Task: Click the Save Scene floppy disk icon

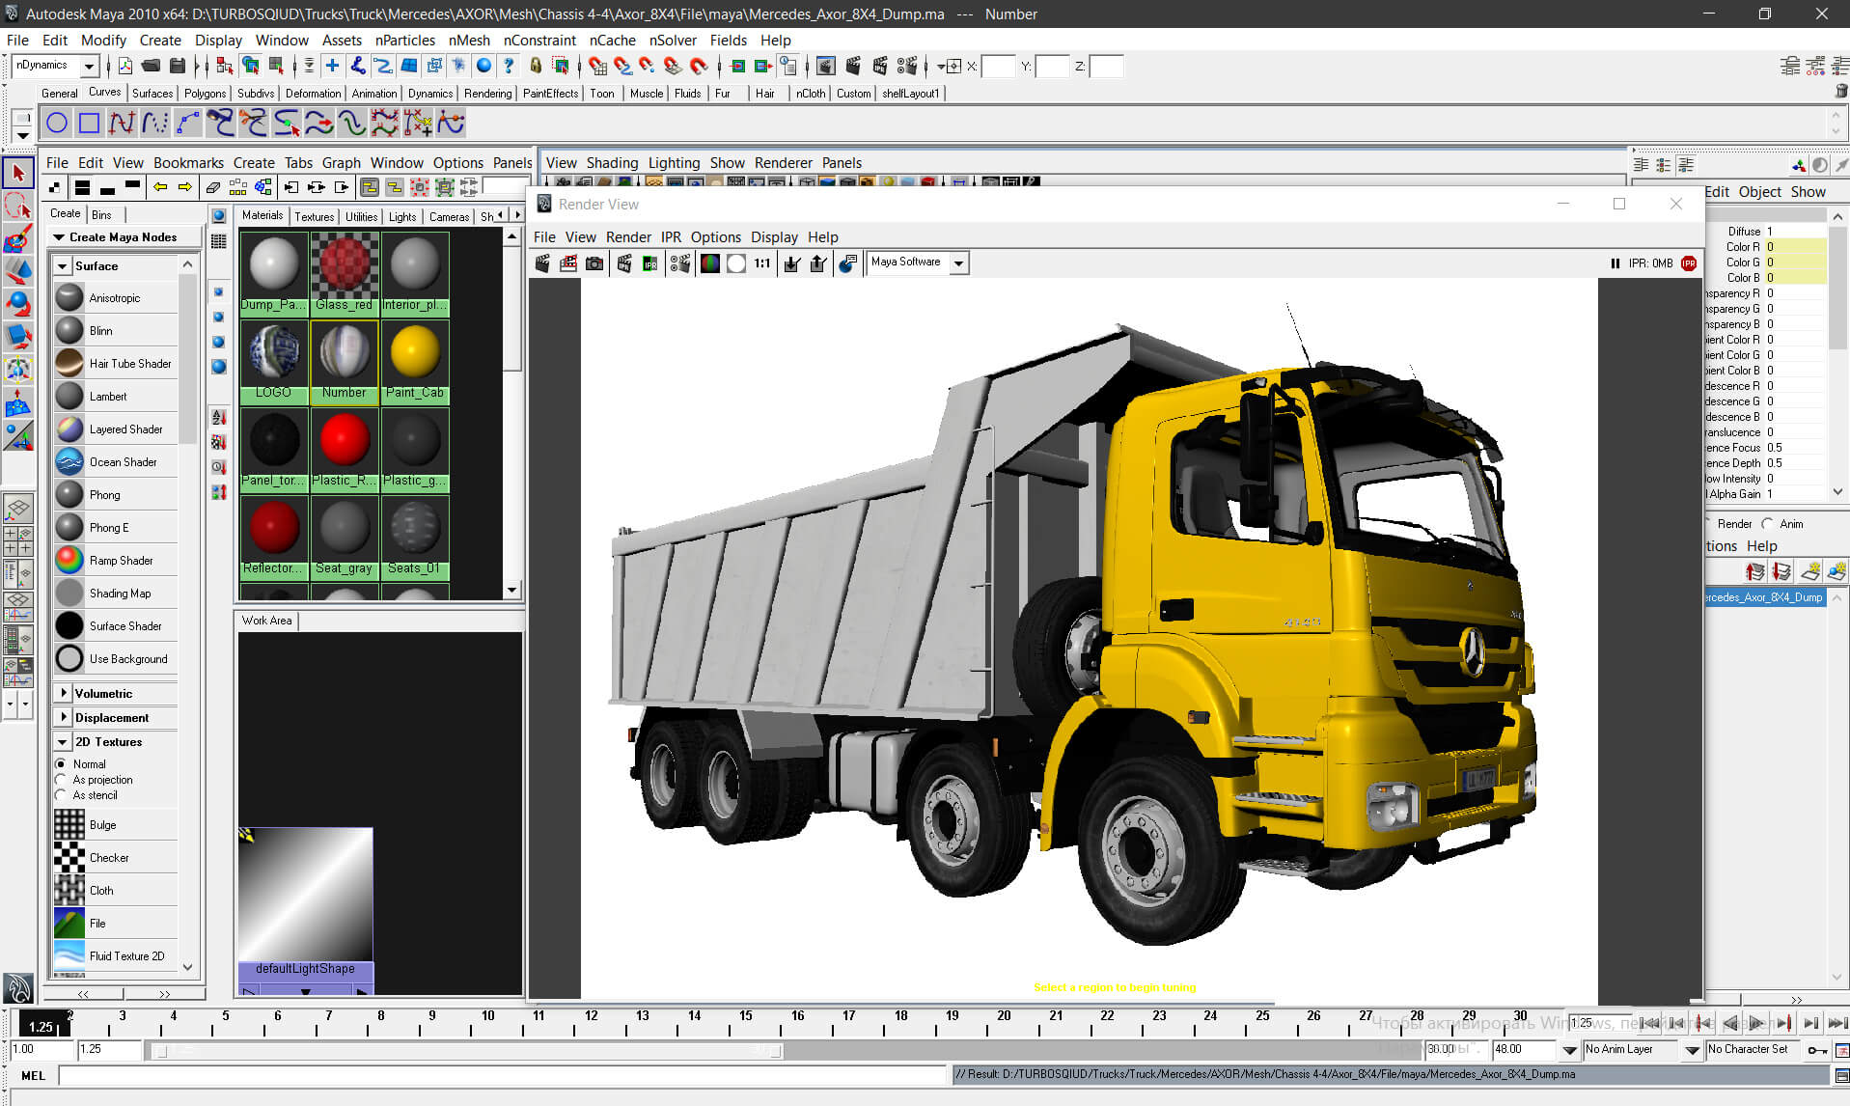Action: pyautogui.click(x=178, y=66)
